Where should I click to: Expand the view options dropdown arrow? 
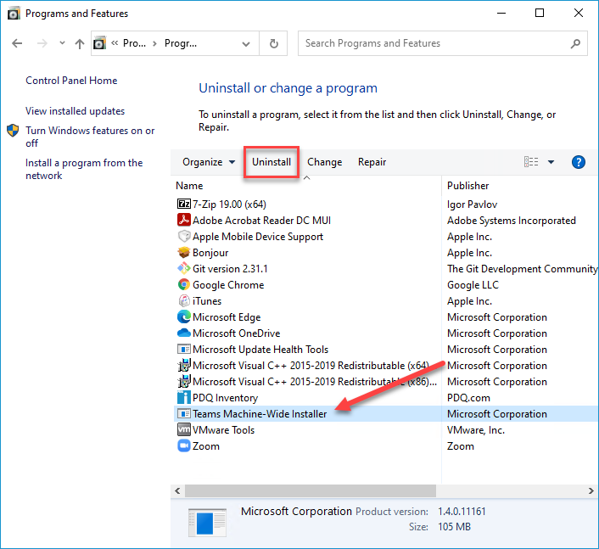click(551, 162)
